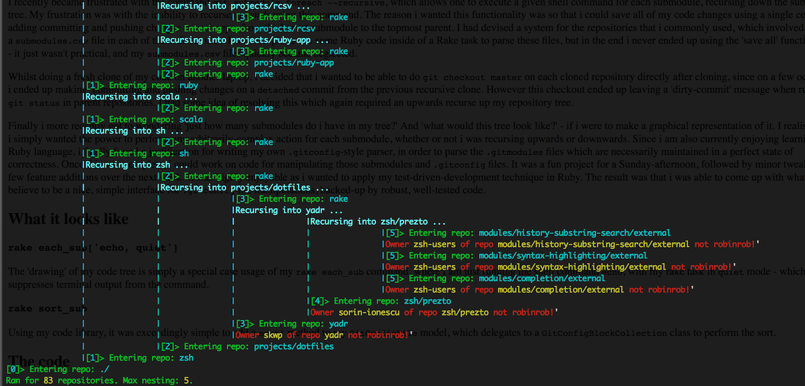
Task: Click the '[5]> Entering repo: modules/syntax-highlighting/external' line
Action: [516, 256]
